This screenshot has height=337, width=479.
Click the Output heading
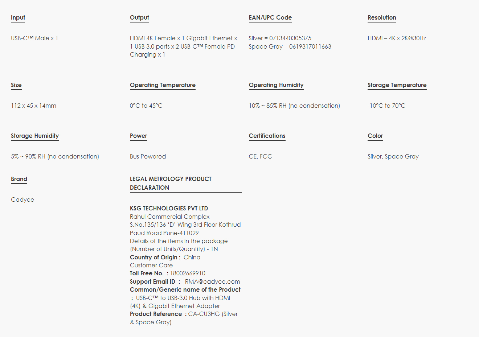139,17
